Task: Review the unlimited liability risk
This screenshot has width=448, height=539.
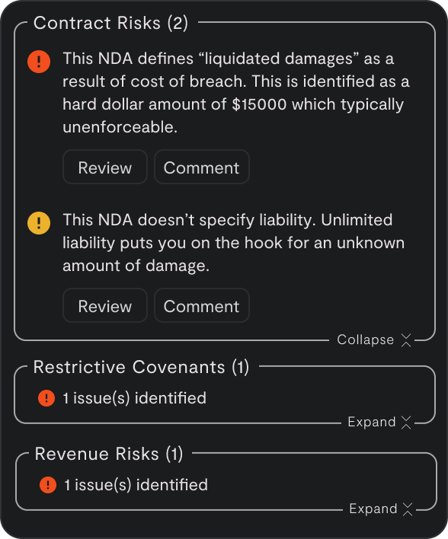Action: click(x=105, y=305)
